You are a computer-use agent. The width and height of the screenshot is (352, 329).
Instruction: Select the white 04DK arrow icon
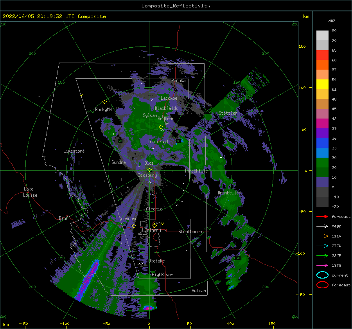coord(322,227)
